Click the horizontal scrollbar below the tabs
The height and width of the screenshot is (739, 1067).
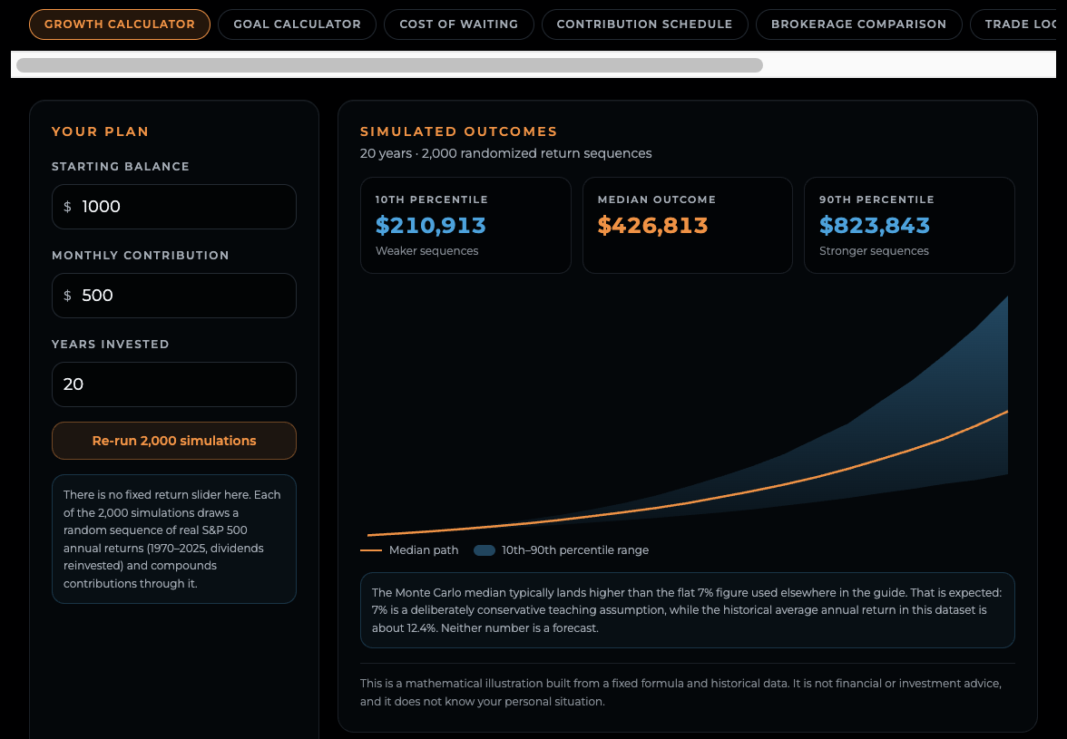pos(389,65)
